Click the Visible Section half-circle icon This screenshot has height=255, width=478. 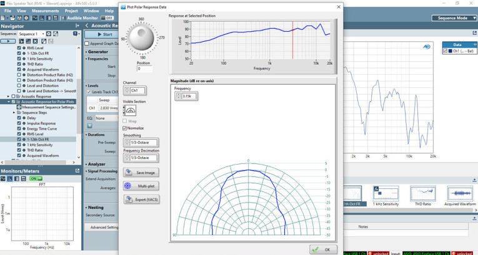pos(131,110)
